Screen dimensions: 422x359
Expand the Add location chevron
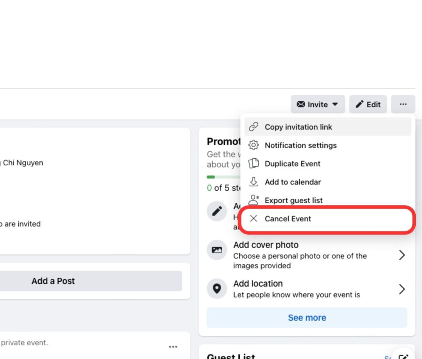pyautogui.click(x=402, y=289)
